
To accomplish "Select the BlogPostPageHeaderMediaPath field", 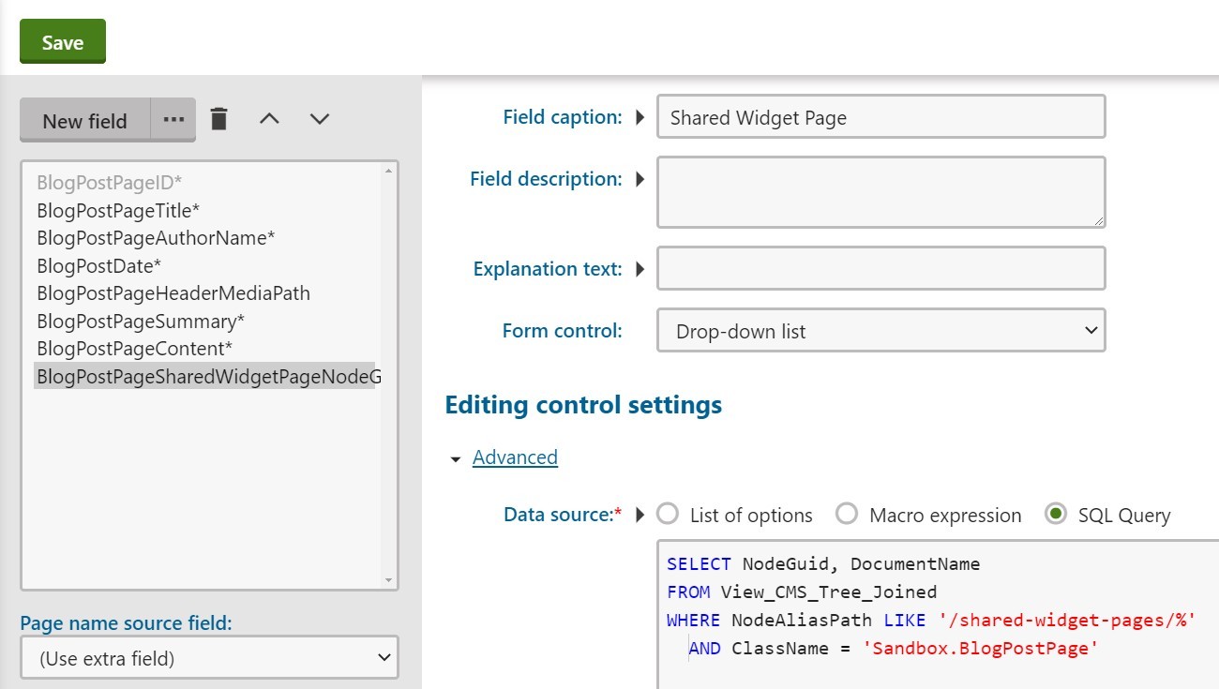I will (x=173, y=293).
